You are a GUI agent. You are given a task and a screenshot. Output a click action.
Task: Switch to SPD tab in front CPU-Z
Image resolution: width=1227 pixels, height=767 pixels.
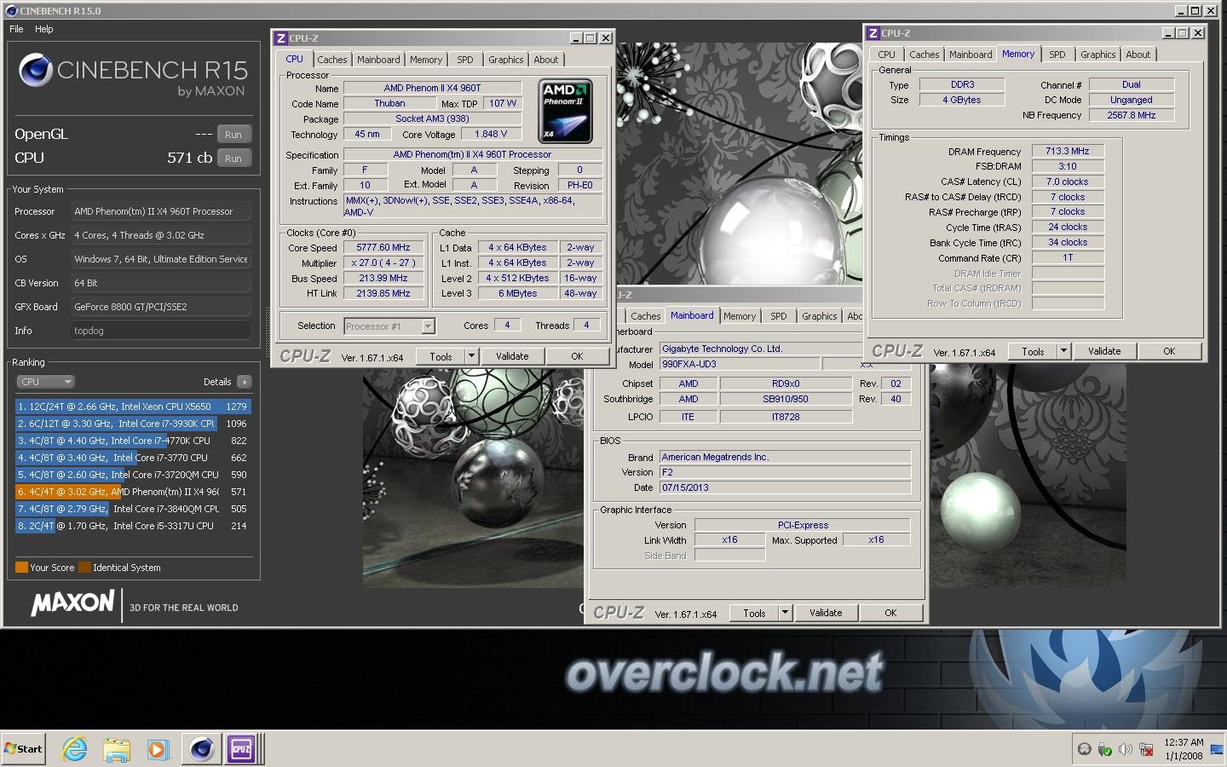pyautogui.click(x=464, y=60)
